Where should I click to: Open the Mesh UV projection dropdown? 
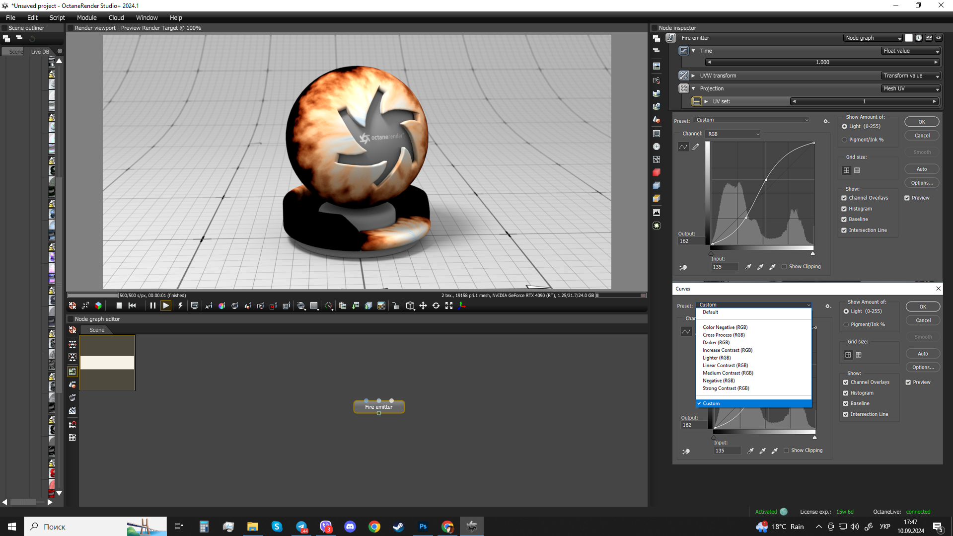click(x=911, y=88)
